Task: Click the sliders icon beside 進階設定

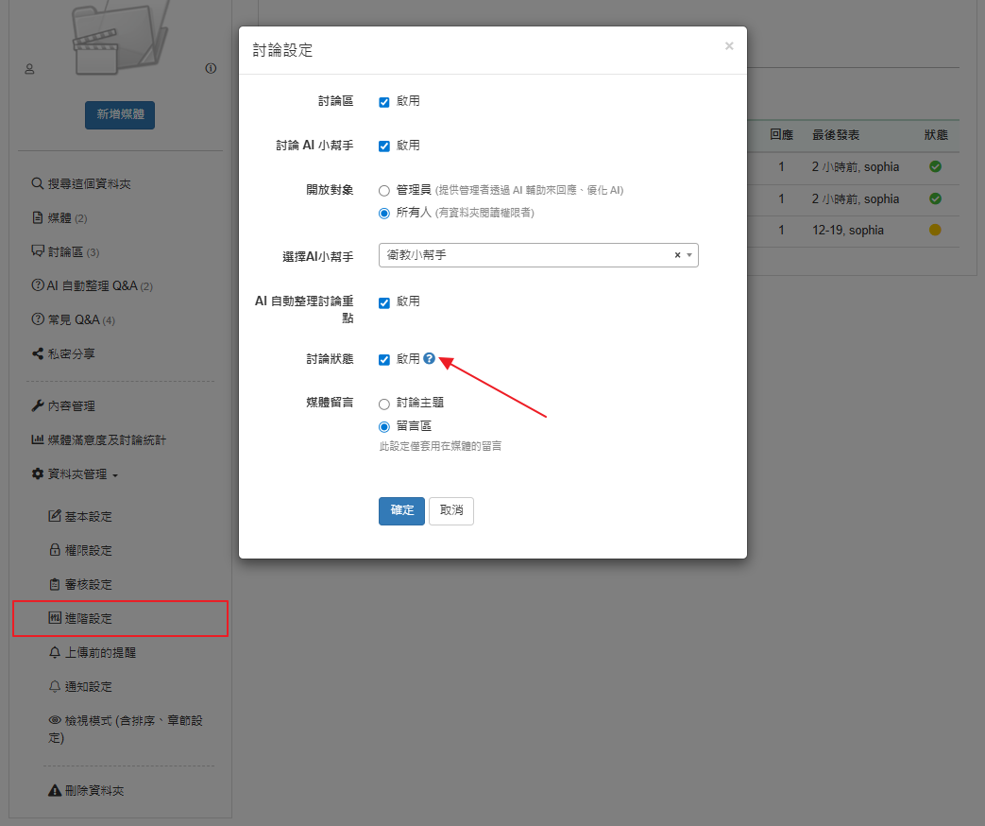Action: [x=55, y=618]
